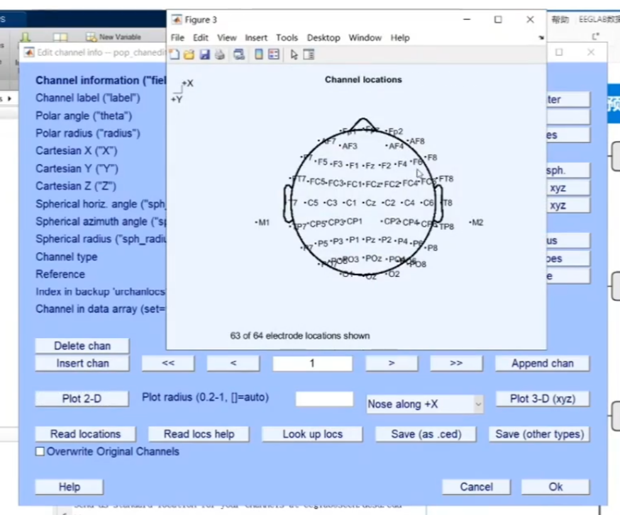Click the Plot radius input field
Viewport: 620px width, 515px height.
click(324, 399)
